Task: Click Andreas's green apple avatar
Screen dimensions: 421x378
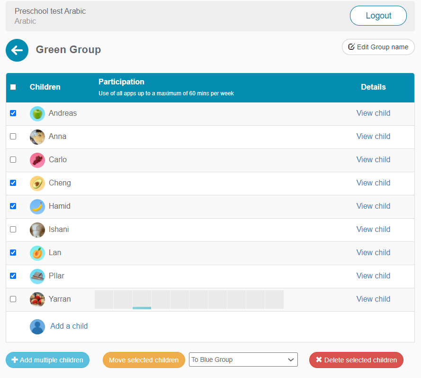Action: point(37,113)
